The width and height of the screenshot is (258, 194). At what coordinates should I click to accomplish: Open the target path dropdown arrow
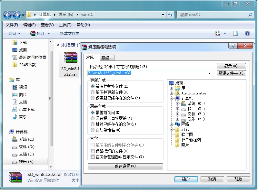coord(209,73)
